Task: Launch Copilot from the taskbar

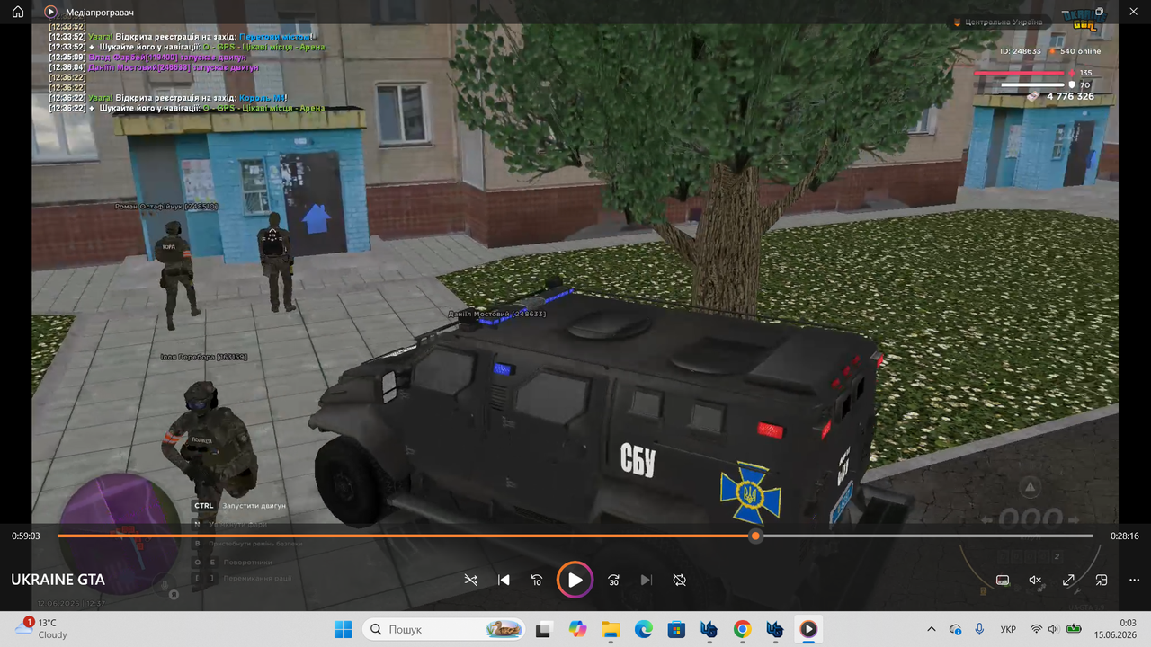Action: point(577,629)
